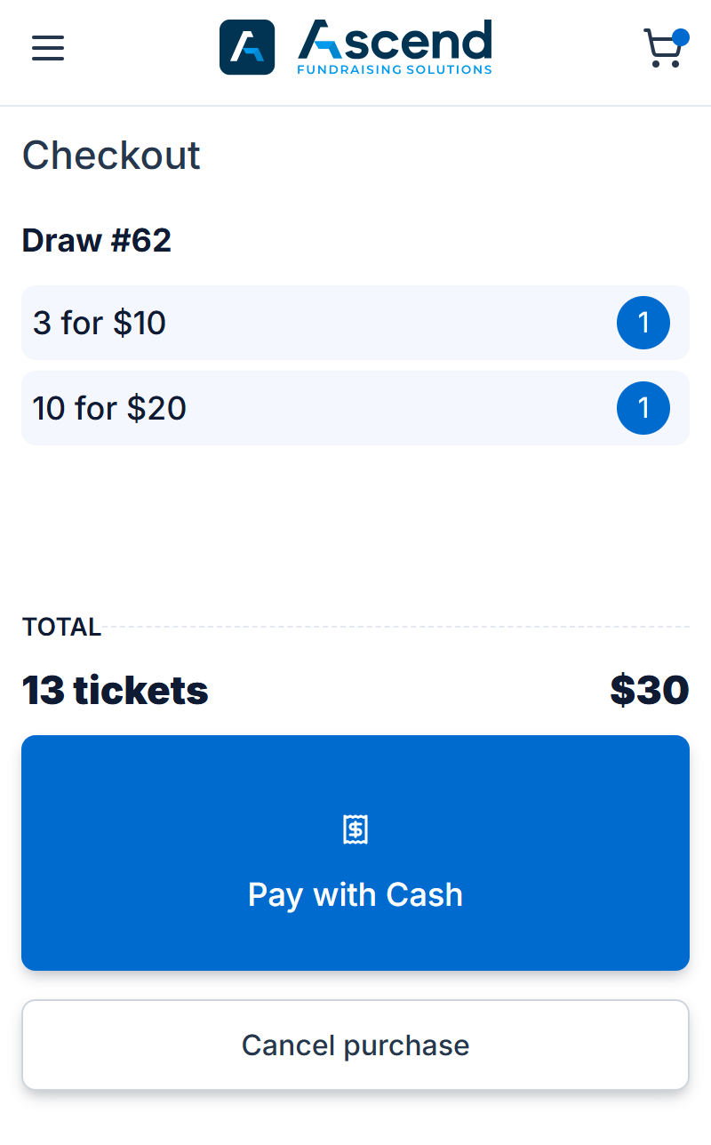
Task: Click the blue cart notification dot
Action: point(681,37)
